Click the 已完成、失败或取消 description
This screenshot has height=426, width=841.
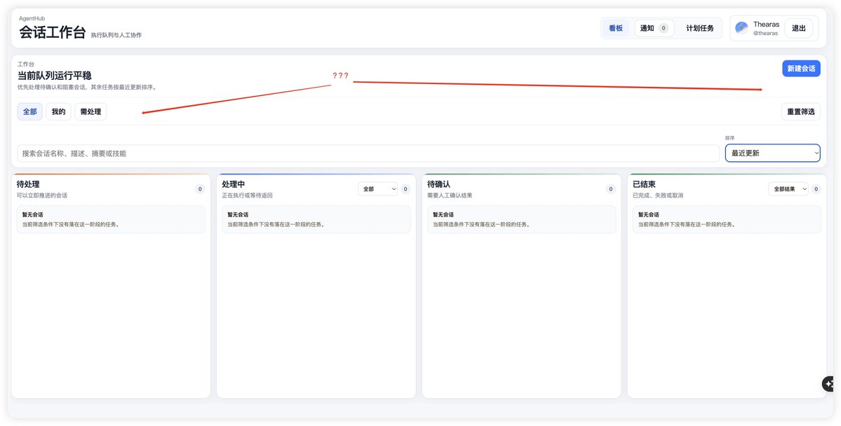(x=658, y=195)
